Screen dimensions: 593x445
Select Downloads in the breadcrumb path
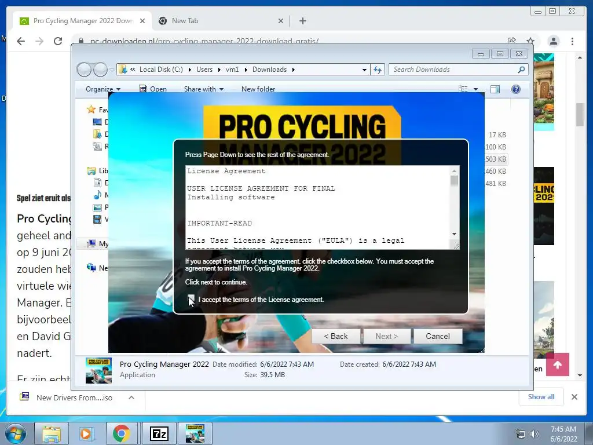(270, 70)
